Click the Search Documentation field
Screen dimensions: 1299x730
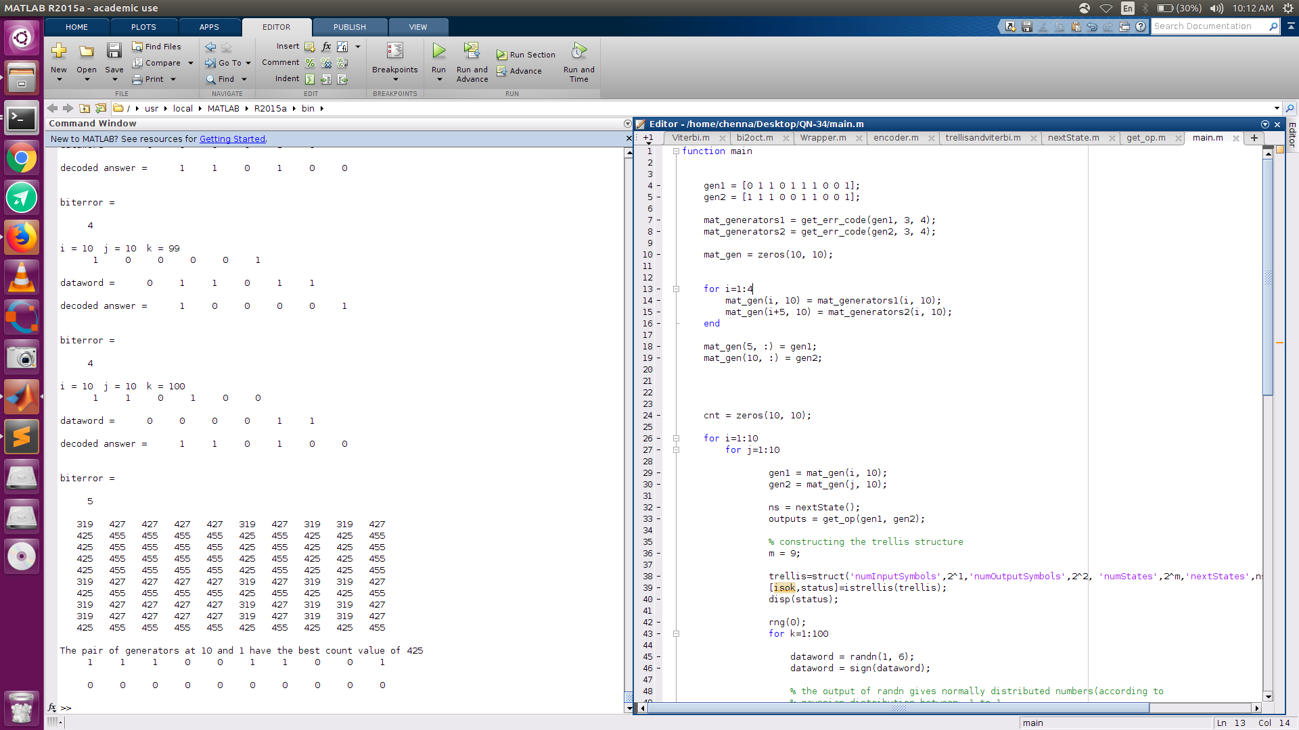[1208, 26]
